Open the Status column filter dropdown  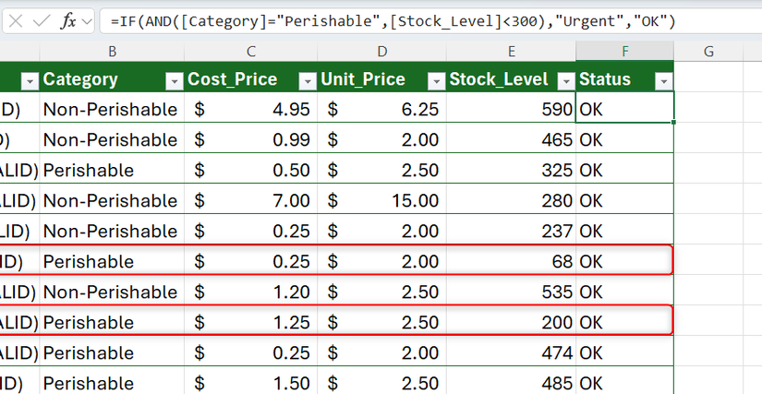click(x=662, y=81)
